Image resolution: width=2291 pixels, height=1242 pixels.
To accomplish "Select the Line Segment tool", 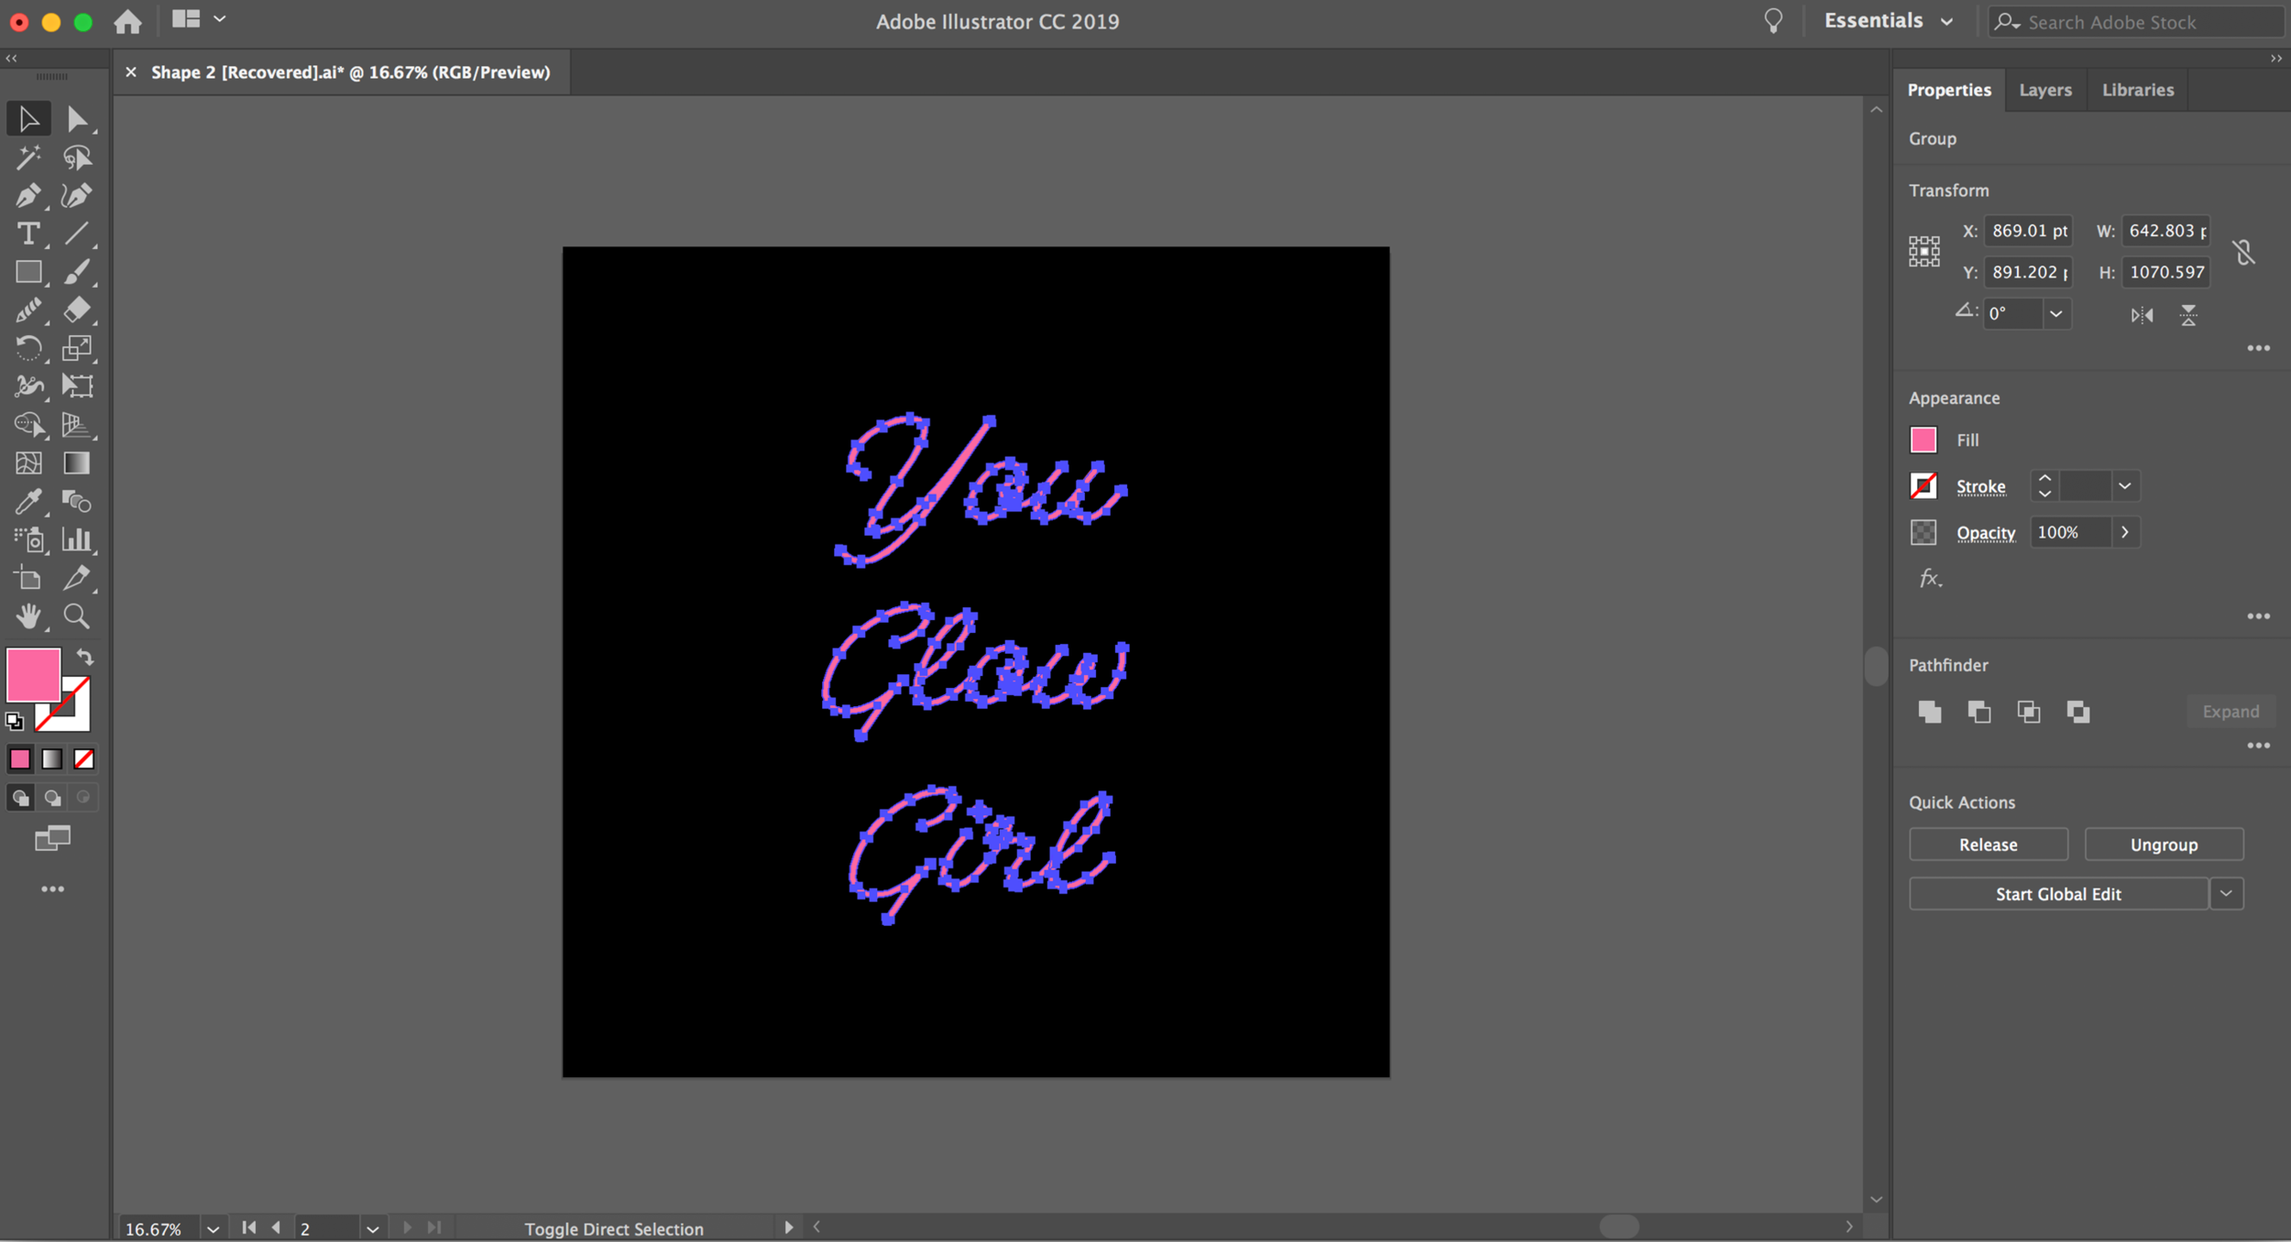I will 77,234.
